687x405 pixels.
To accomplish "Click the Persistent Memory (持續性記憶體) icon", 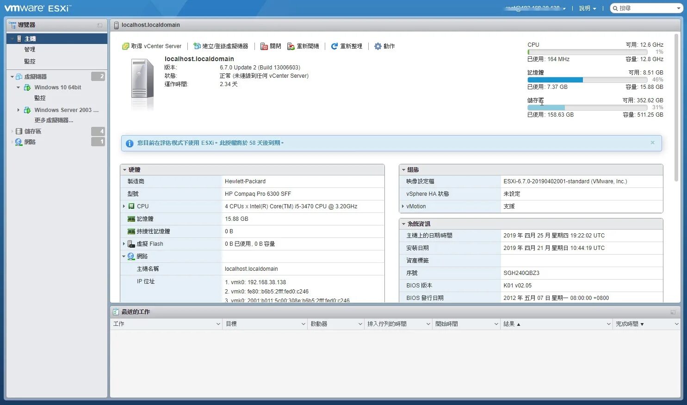I will coord(131,231).
